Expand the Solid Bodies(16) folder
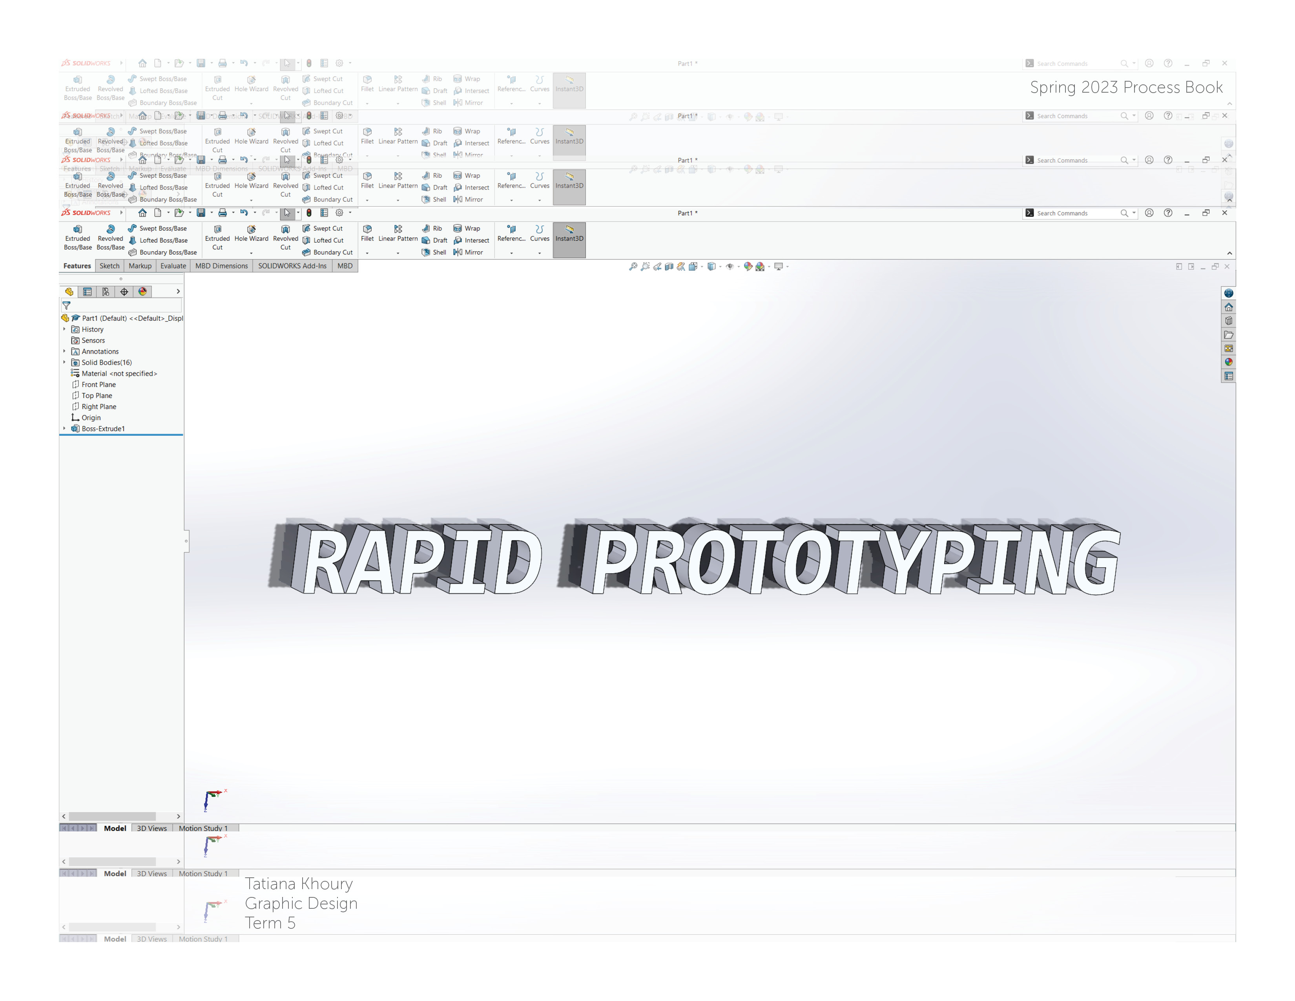Viewport: 1295px width, 1001px height. pos(65,362)
